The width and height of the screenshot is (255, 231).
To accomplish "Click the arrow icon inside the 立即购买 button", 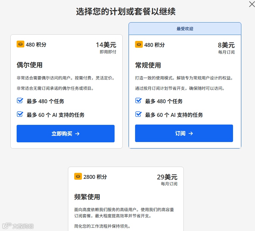I will click(x=77, y=134).
